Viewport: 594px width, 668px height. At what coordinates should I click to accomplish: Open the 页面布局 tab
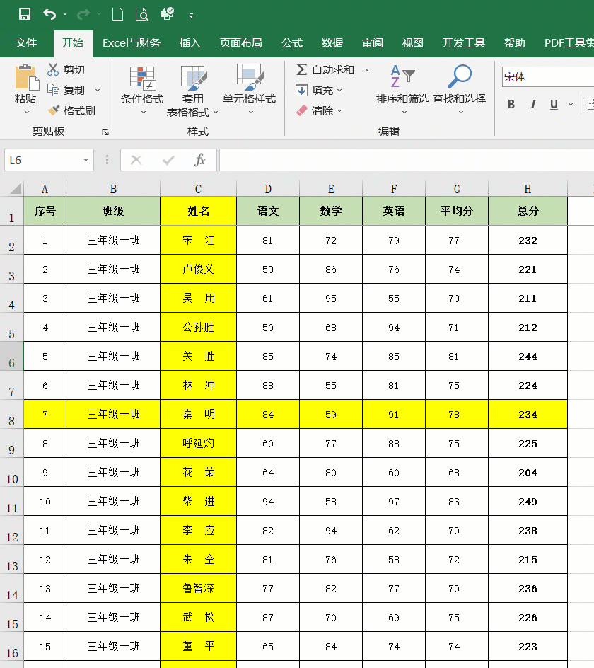click(x=241, y=43)
